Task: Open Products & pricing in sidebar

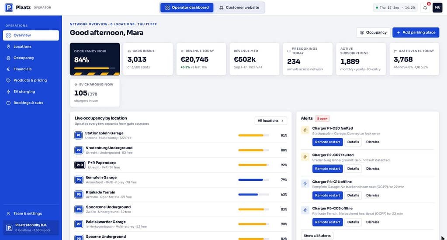Action: tap(31, 80)
